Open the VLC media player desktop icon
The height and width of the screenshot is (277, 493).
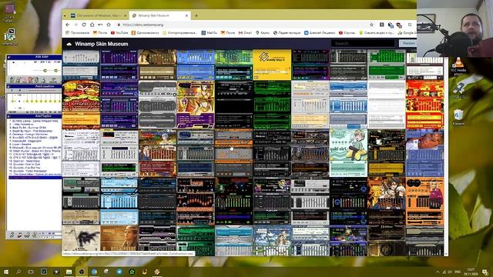click(x=458, y=66)
